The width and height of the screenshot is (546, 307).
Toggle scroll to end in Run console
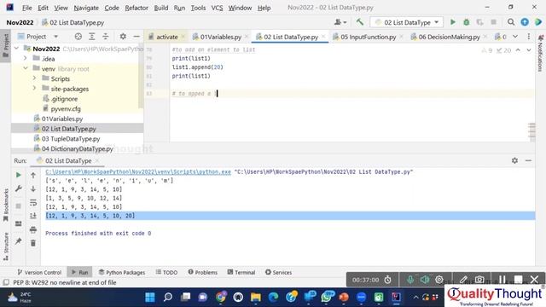tap(33, 216)
